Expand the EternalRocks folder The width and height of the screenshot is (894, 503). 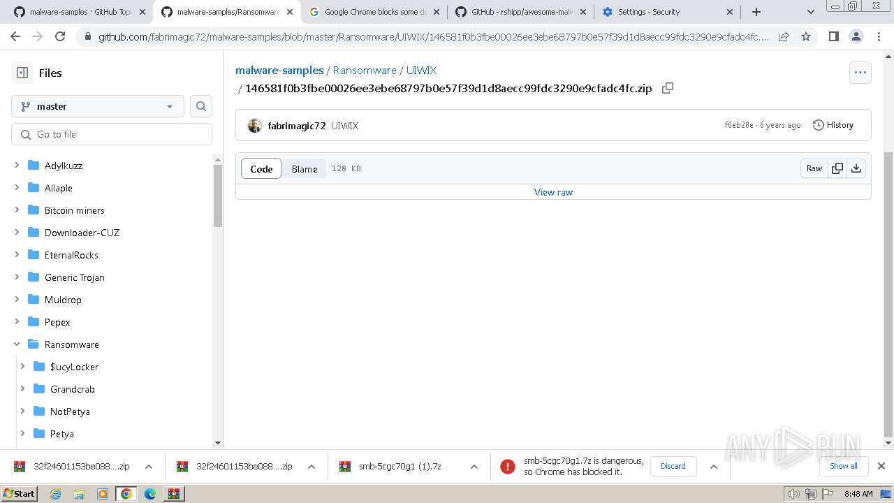[x=17, y=255]
